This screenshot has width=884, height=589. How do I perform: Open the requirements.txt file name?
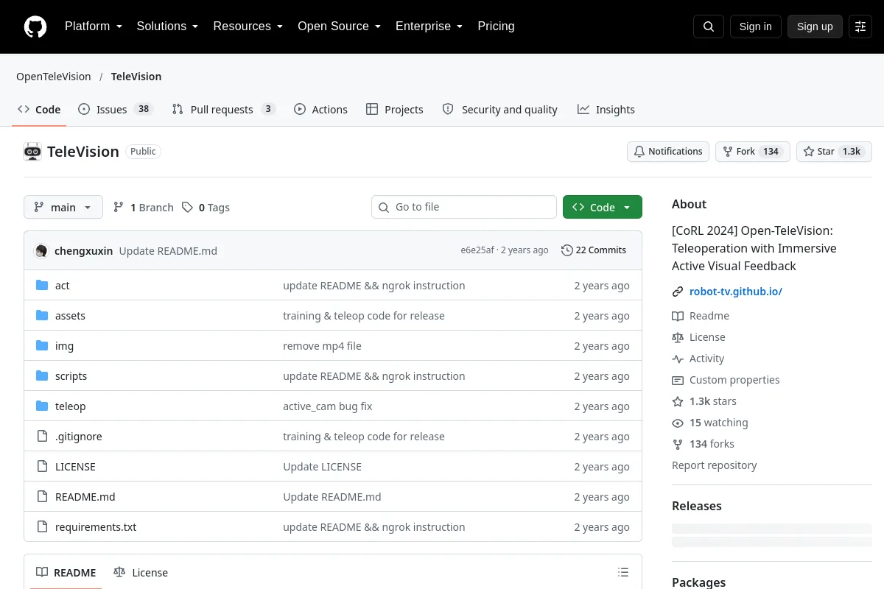[x=96, y=527]
